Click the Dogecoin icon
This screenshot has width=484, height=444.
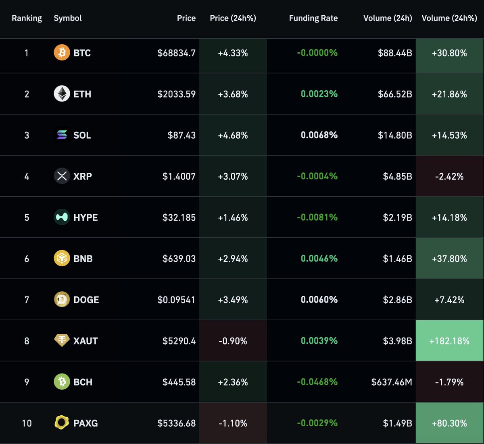pyautogui.click(x=62, y=299)
